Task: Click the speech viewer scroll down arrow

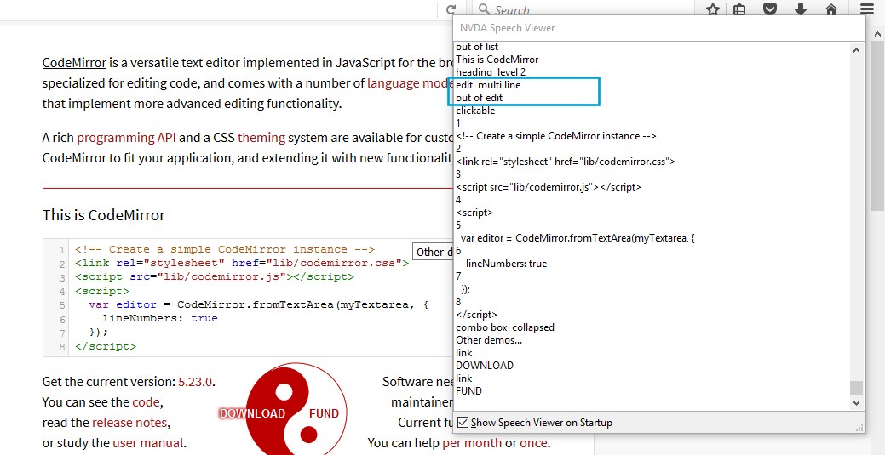Action: [856, 403]
